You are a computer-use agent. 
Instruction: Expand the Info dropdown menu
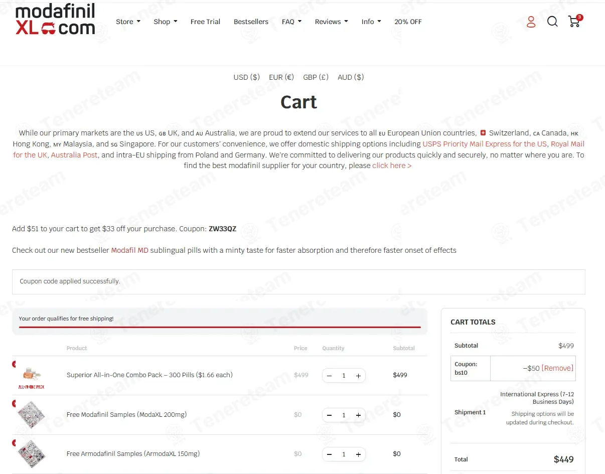[371, 22]
